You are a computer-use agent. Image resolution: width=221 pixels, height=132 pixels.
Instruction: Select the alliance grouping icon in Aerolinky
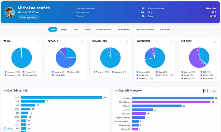pyautogui.click(x=205, y=91)
